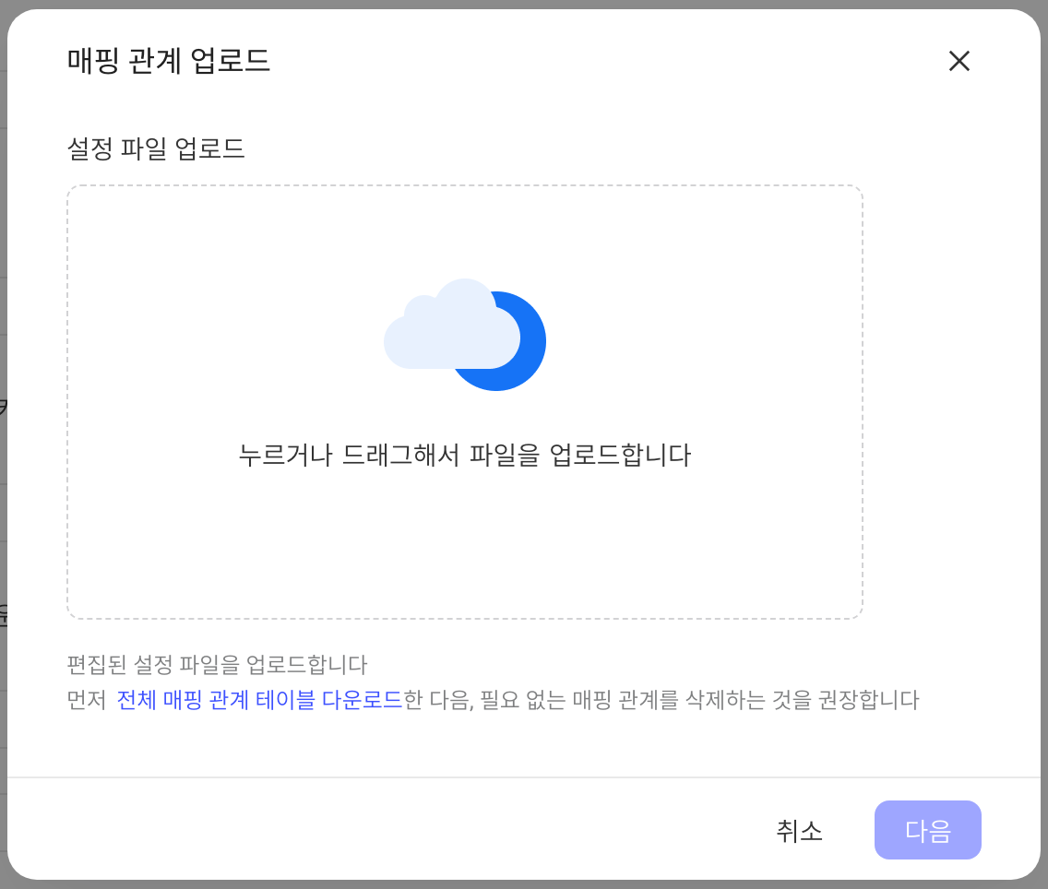Close the 매핑 관계 업로드 dialog
The image size is (1048, 889).
tap(959, 61)
